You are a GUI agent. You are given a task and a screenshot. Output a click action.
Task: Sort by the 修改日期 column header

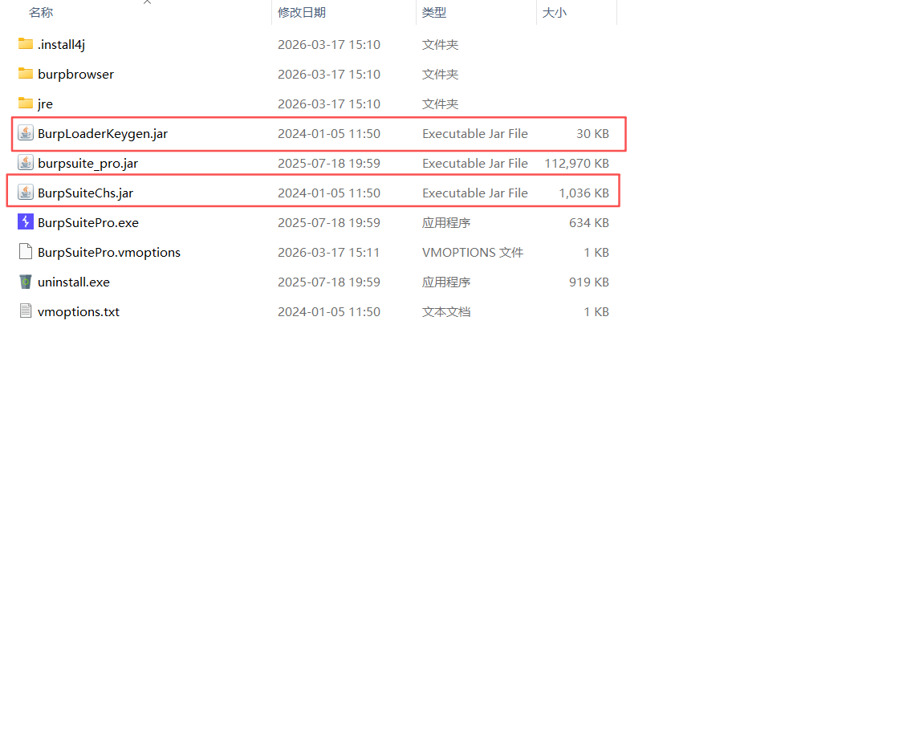pos(302,13)
